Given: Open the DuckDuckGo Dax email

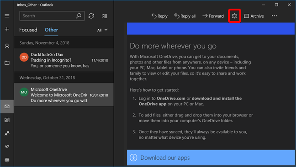Looking at the screenshot, I should (64, 60).
